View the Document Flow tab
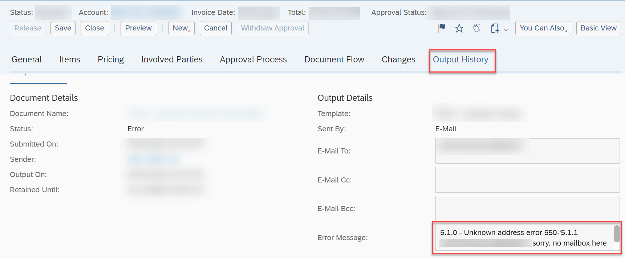This screenshot has width=625, height=259. coord(334,59)
